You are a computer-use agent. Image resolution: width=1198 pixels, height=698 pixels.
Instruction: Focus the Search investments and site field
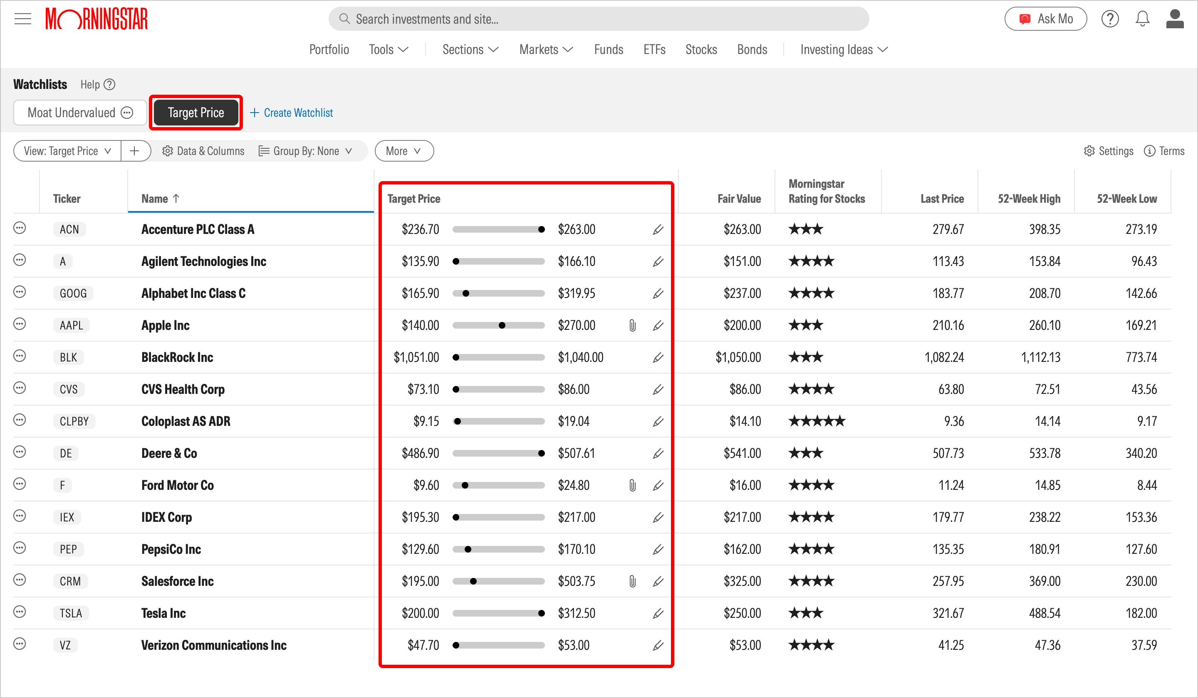(x=598, y=19)
